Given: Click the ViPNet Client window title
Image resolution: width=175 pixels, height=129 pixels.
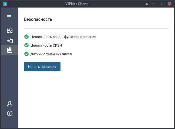Looking at the screenshot, I should tap(77, 4).
